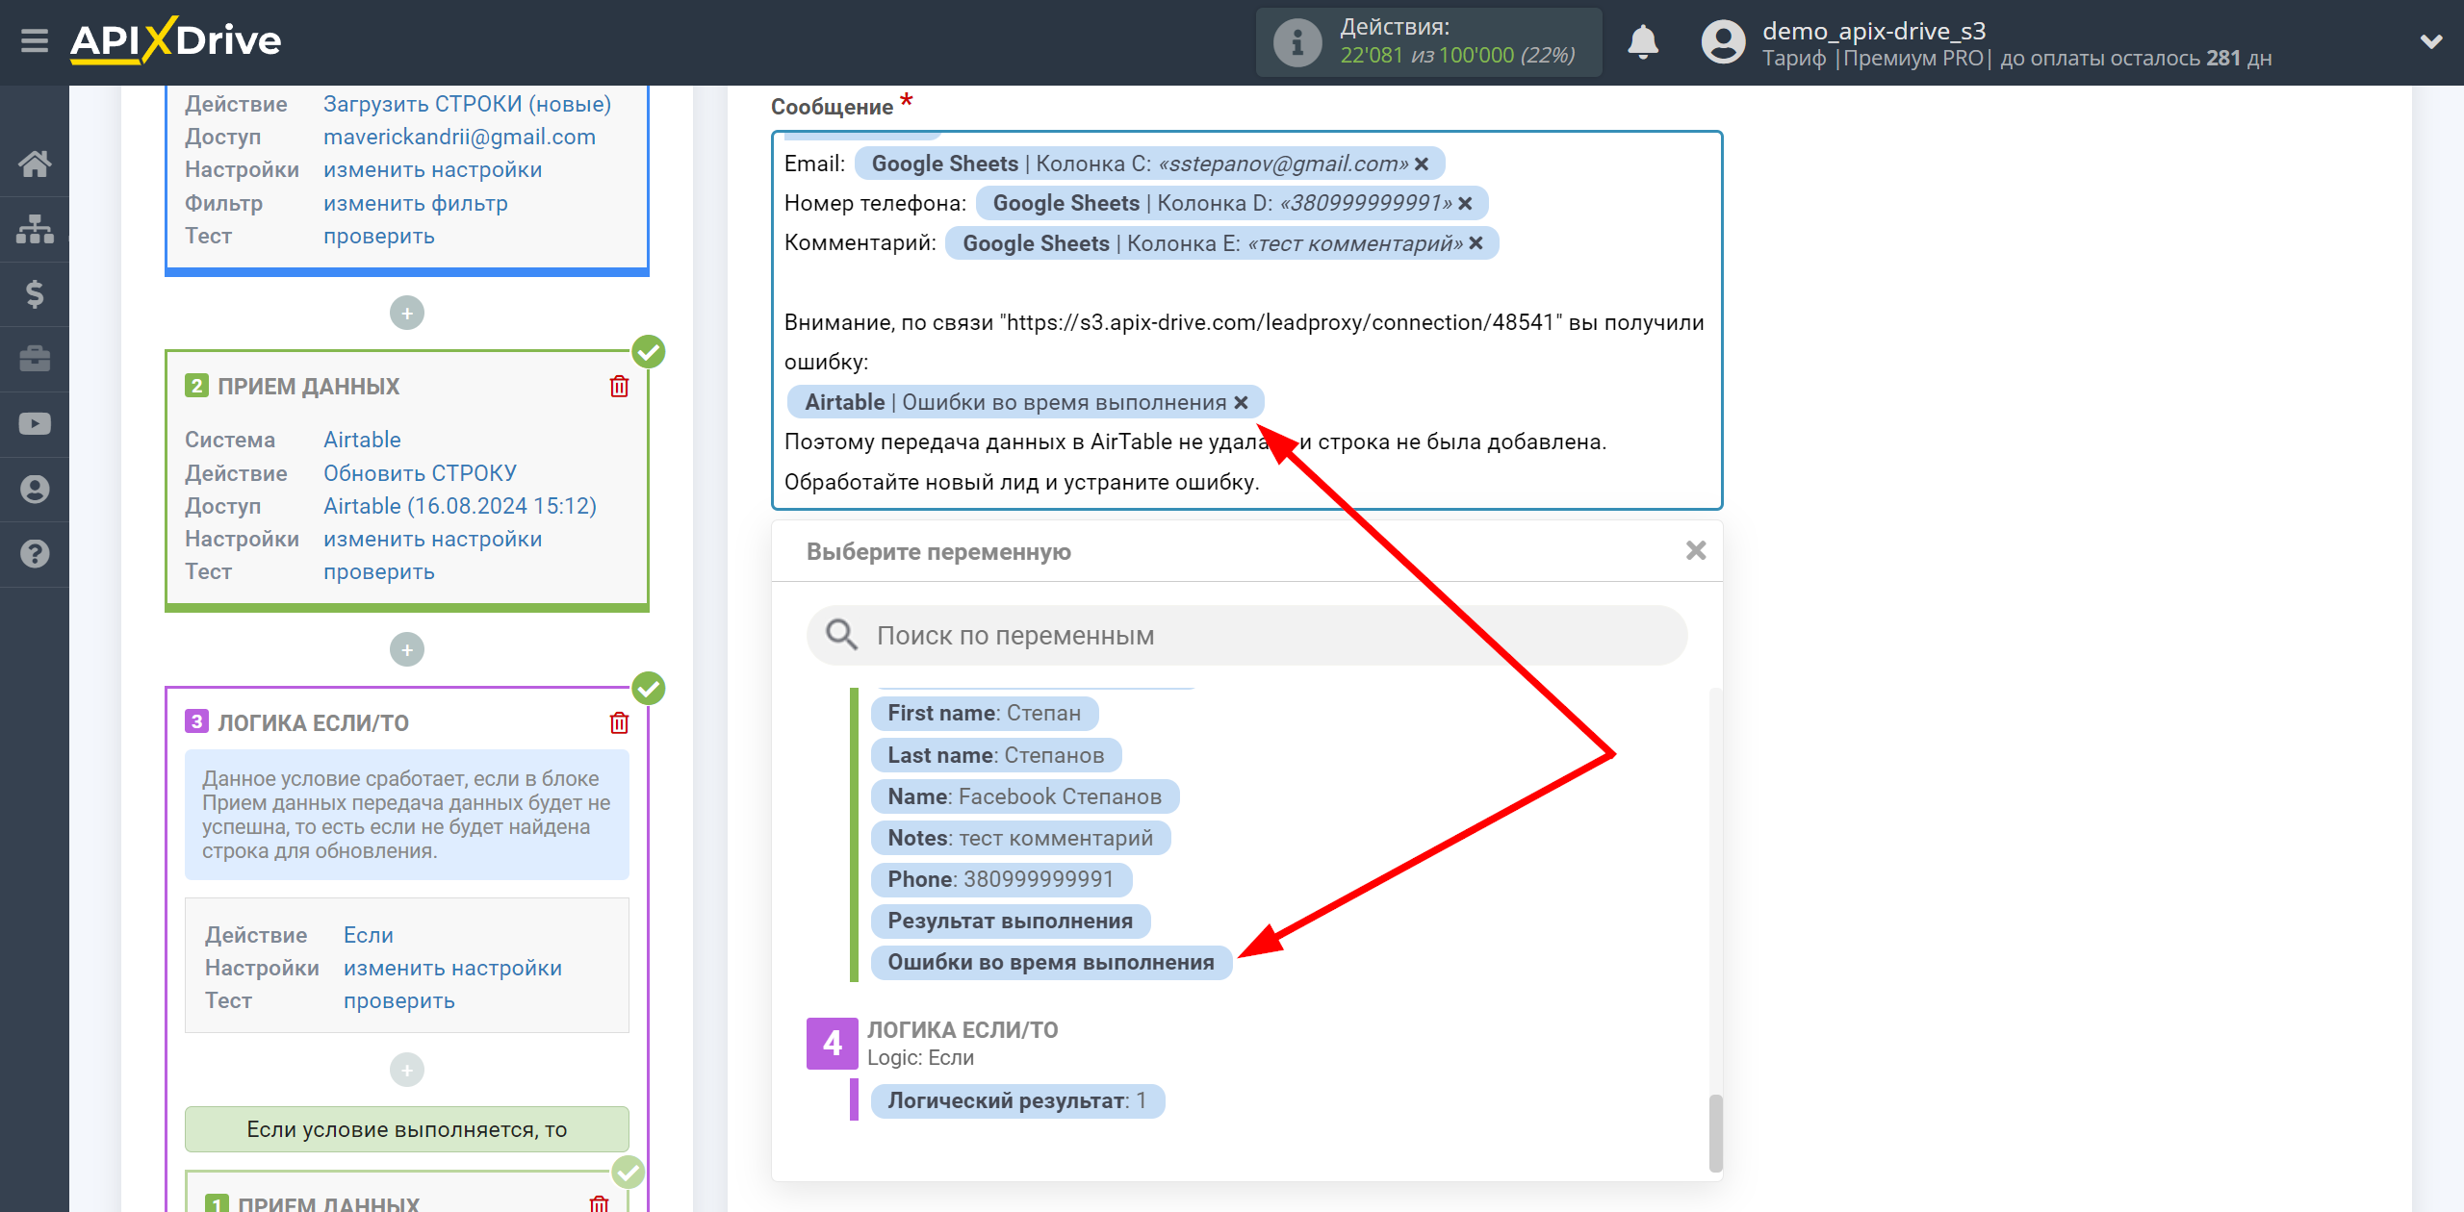Image resolution: width=2464 pixels, height=1212 pixels.
Task: Delete the ПРИЕМ ДАННЫХ block 2
Action: point(619,387)
